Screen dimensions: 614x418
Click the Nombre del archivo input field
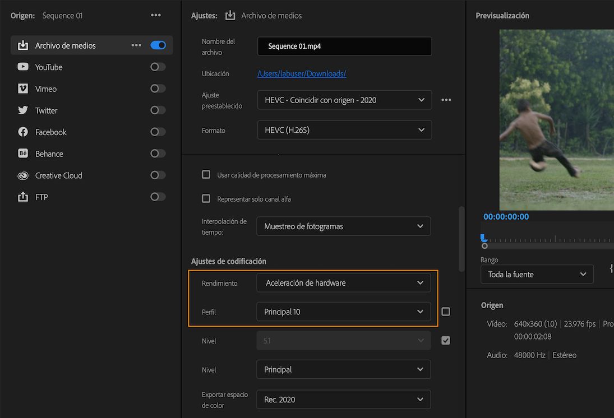[344, 46]
